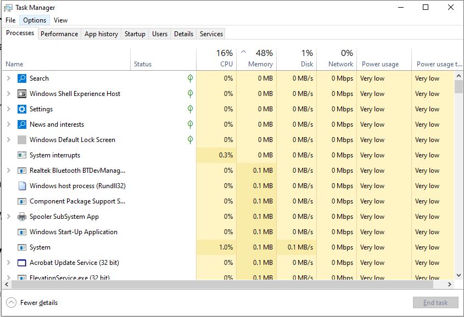Switch to the Performance tab

(59, 34)
